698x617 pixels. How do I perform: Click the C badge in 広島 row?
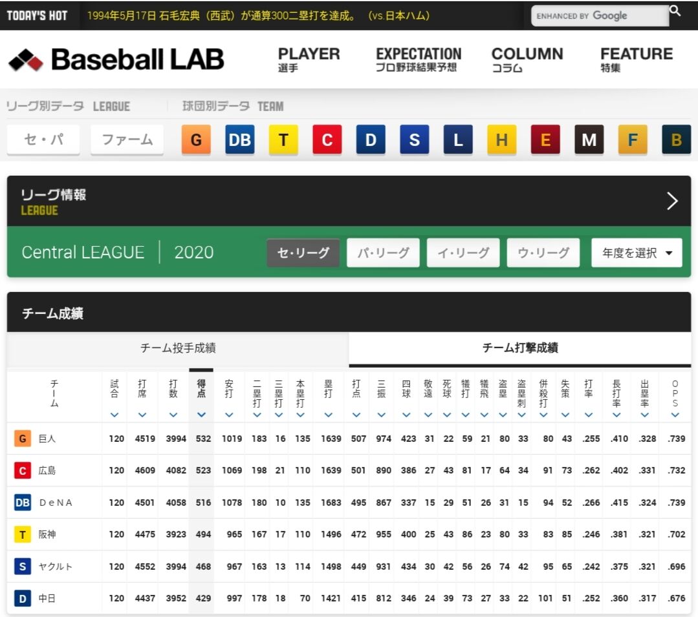(23, 471)
